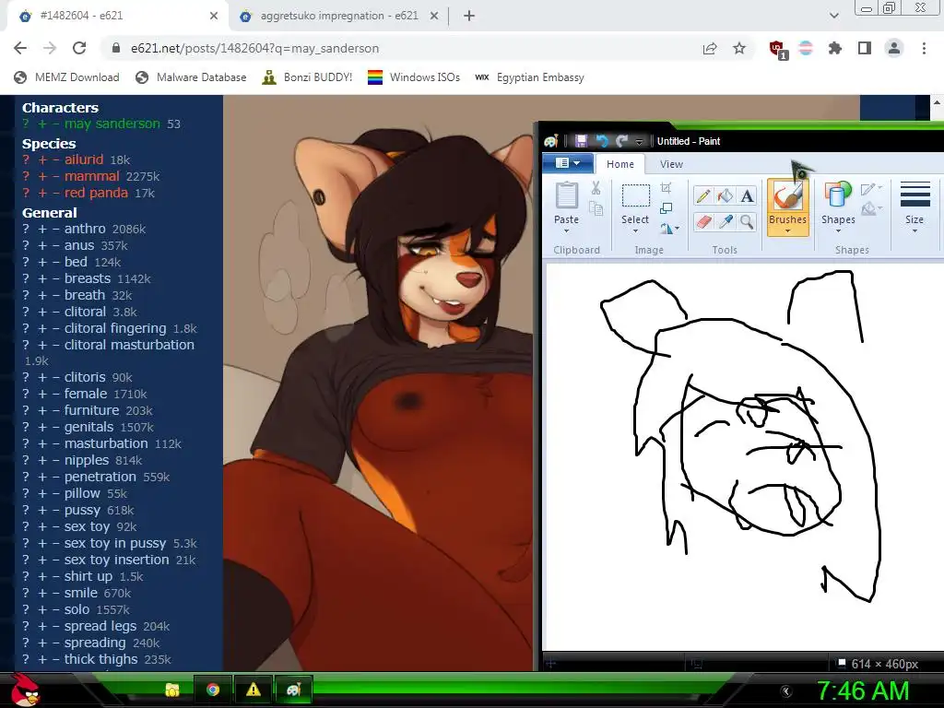Click the striped flag extension icon

point(806,48)
